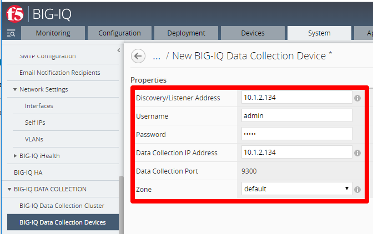Open the global search menu icon

click(x=11, y=33)
